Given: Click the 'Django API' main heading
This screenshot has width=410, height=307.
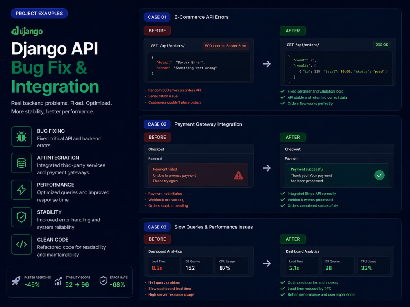Looking at the screenshot, I should [x=55, y=49].
